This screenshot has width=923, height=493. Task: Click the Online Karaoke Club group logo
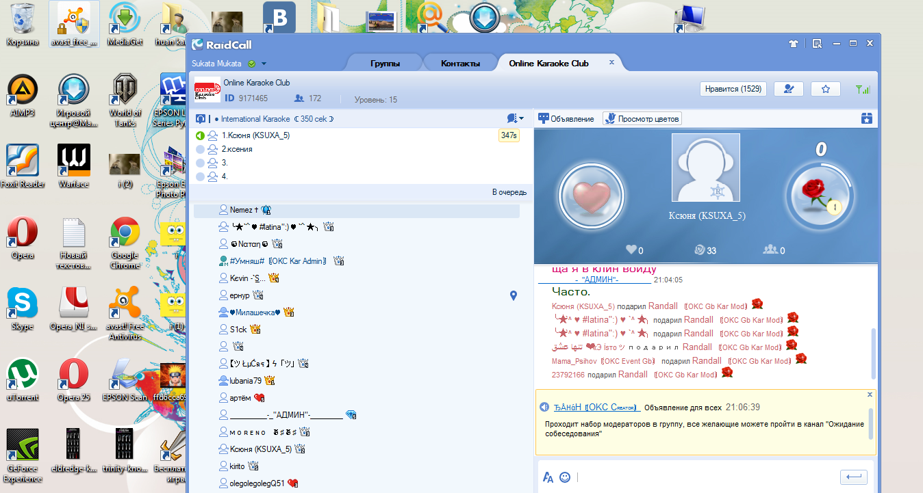click(x=206, y=89)
